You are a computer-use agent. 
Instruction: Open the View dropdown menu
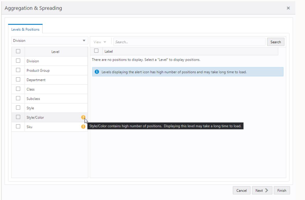pyautogui.click(x=99, y=42)
